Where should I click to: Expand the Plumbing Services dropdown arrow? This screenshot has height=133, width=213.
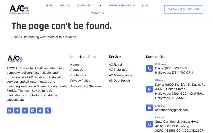coord(134,5)
